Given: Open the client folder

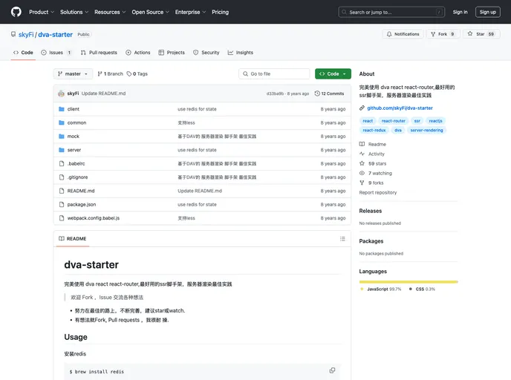Looking at the screenshot, I should click(x=73, y=109).
